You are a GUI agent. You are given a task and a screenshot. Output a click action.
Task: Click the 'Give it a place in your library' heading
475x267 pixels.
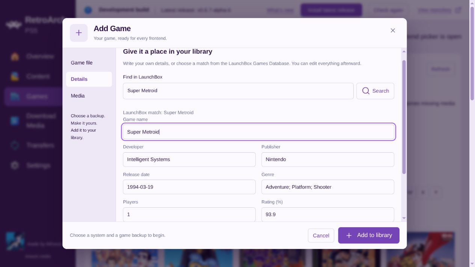click(167, 51)
